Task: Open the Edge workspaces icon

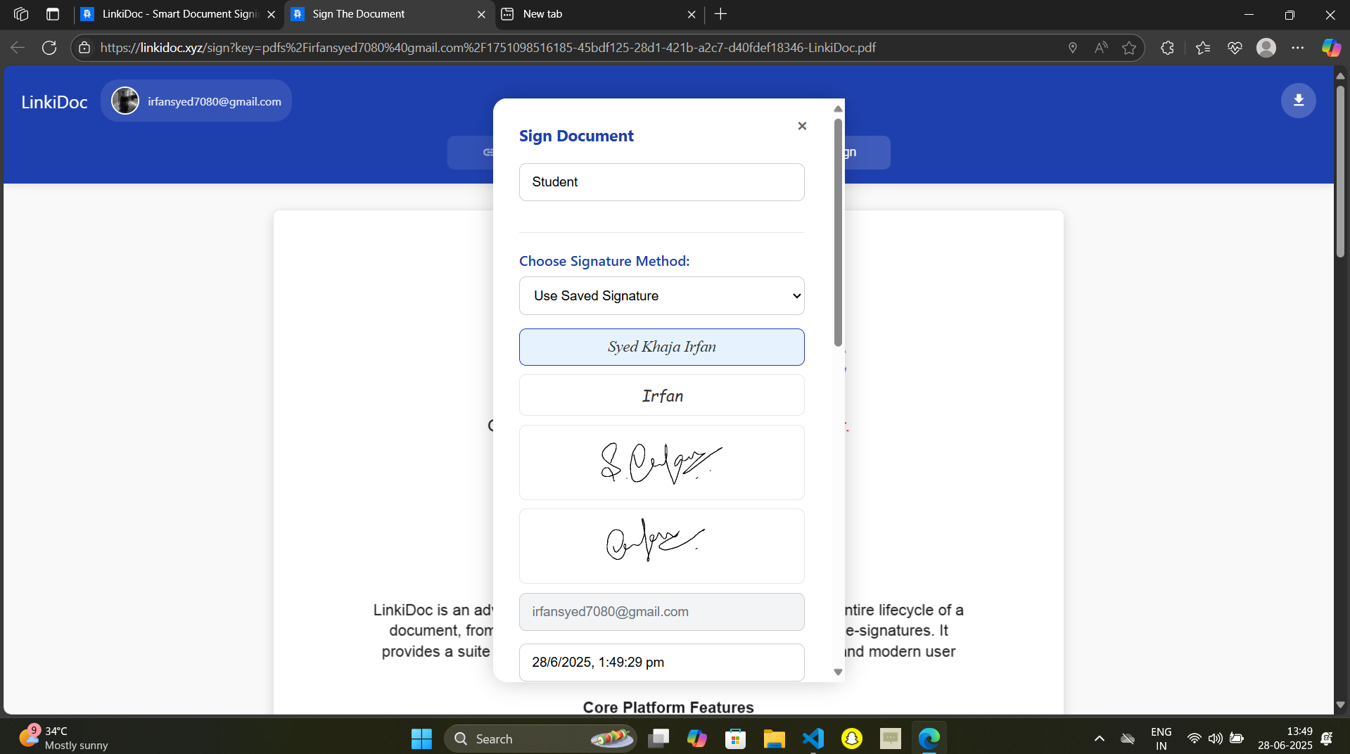Action: pyautogui.click(x=21, y=14)
